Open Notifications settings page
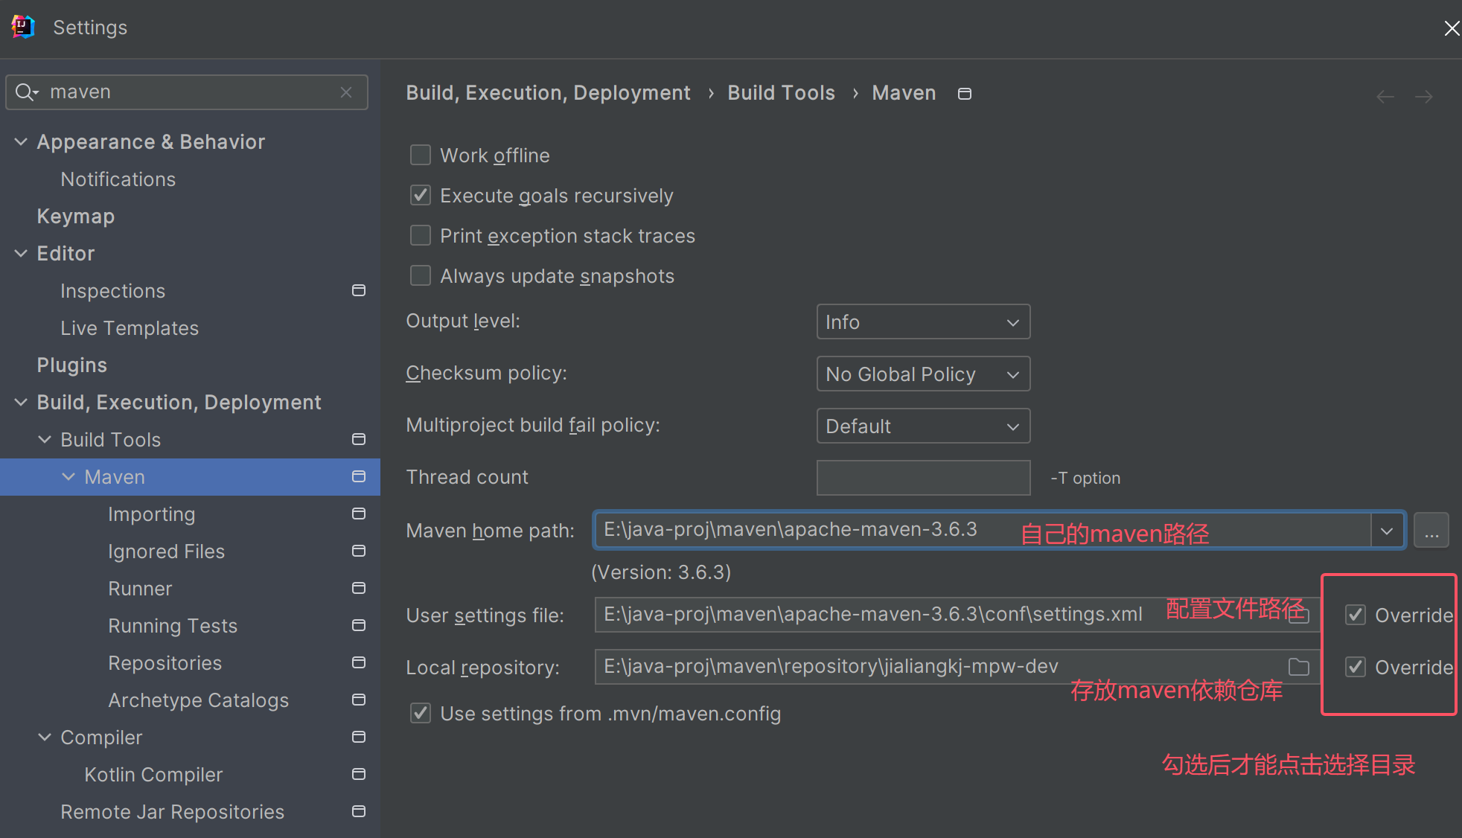This screenshot has height=838, width=1462. (x=118, y=179)
